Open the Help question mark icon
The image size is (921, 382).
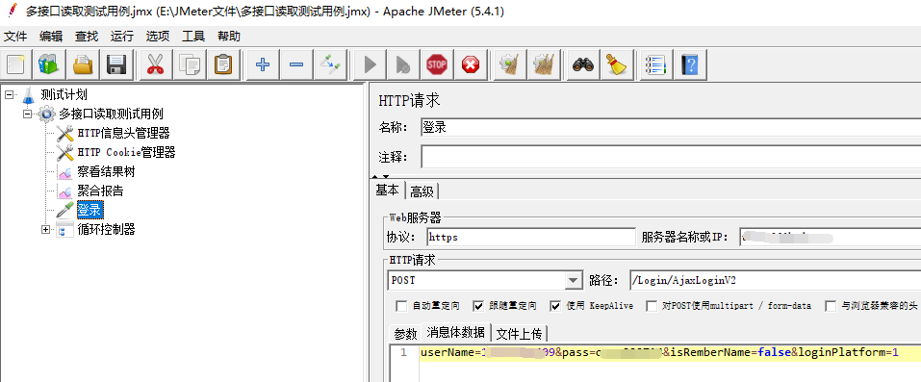point(690,64)
